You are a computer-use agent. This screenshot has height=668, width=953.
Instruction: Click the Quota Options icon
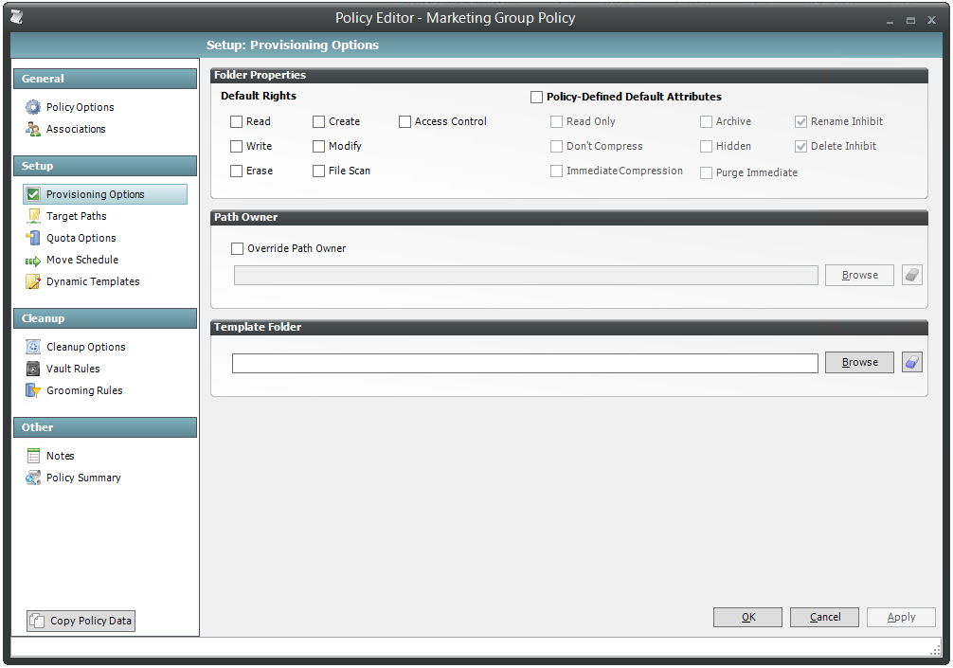tap(33, 238)
